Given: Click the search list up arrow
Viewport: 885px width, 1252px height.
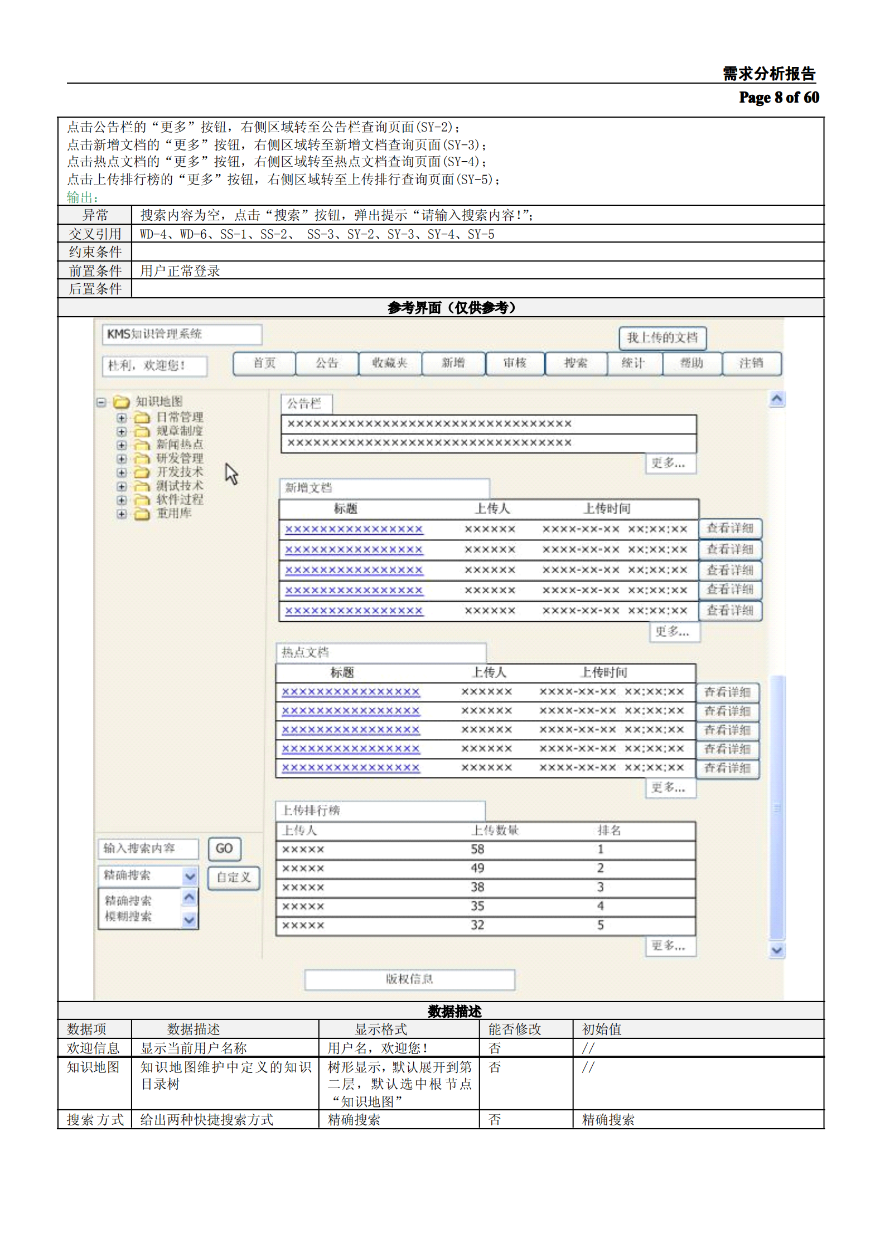Looking at the screenshot, I should coord(190,898).
